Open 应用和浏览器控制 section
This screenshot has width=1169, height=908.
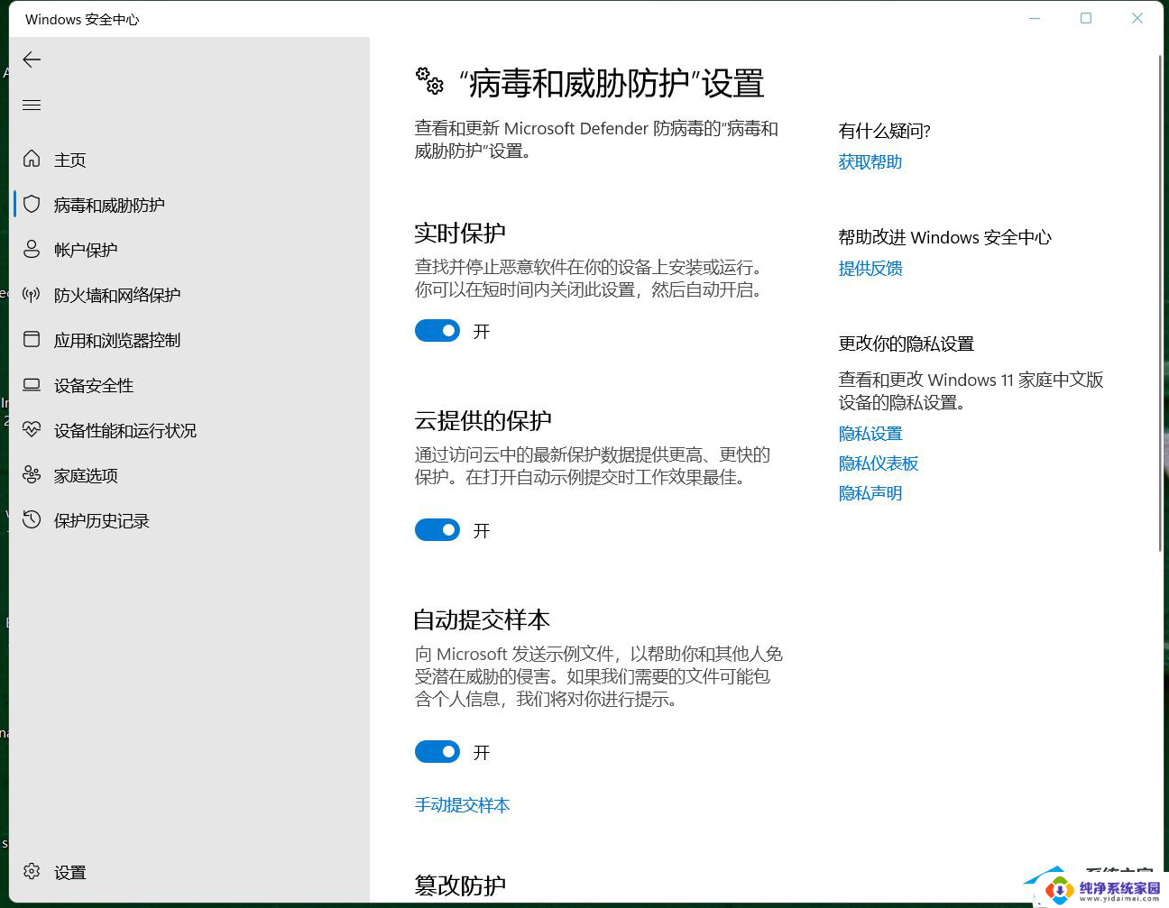tap(189, 340)
